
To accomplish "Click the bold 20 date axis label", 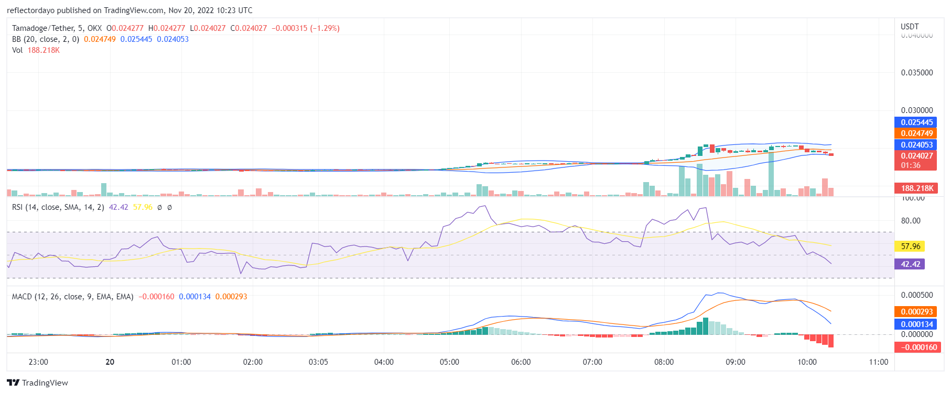I will tap(110, 362).
